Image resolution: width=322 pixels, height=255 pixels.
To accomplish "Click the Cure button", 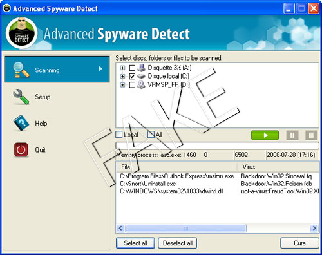I will coord(299,243).
